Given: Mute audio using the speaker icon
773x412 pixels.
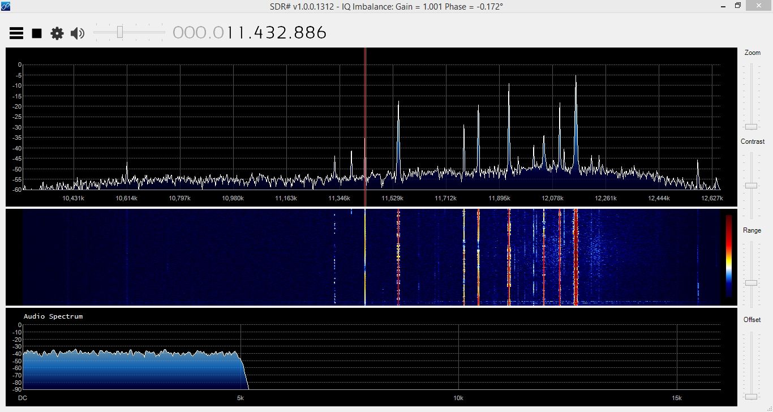Looking at the screenshot, I should [77, 33].
